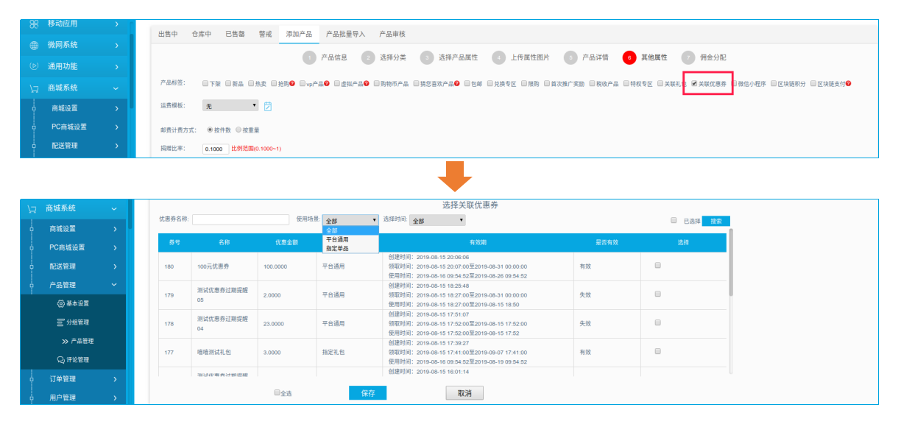Switch to the 警戒 tab
Image resolution: width=901 pixels, height=424 pixels.
265,34
